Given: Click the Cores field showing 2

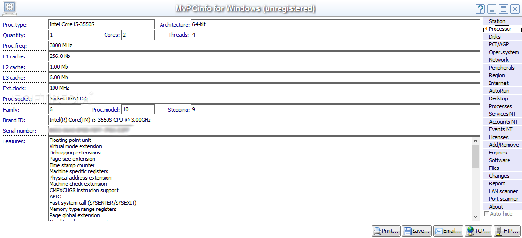Looking at the screenshot, I should [x=138, y=35].
